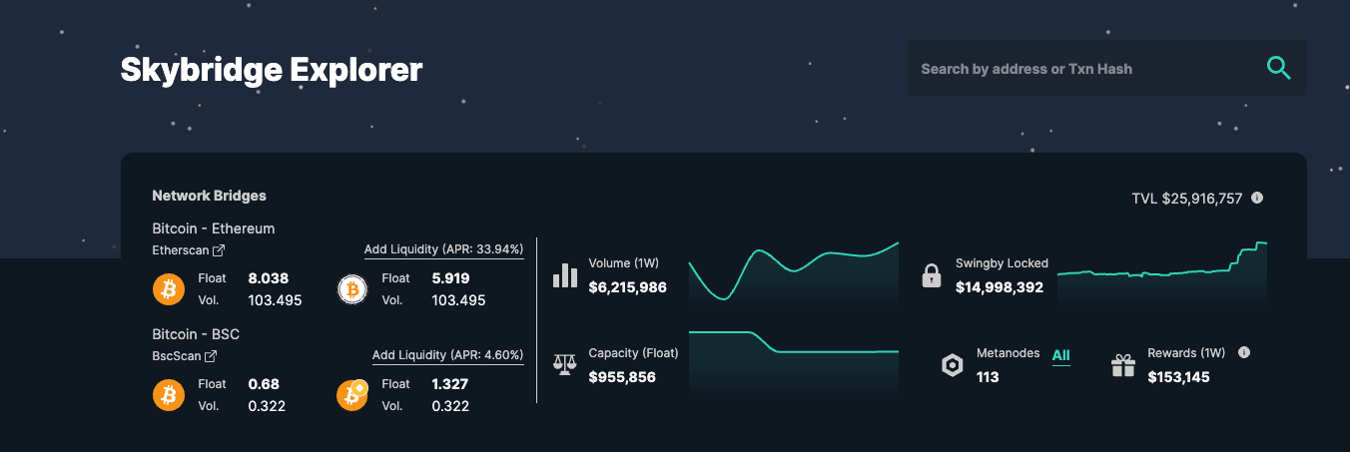Image resolution: width=1350 pixels, height=452 pixels.
Task: Click the Network Bridges heading
Action: click(x=209, y=196)
